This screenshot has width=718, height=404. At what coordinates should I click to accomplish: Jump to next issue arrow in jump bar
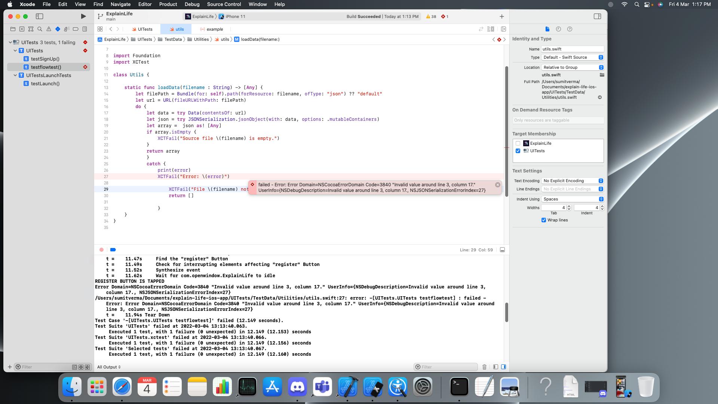tap(504, 39)
